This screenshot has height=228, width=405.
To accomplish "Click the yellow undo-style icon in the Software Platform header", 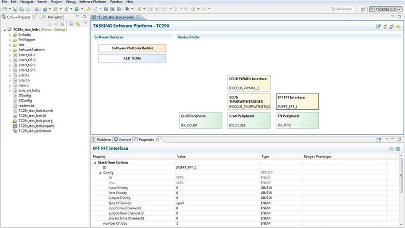I will 398,26.
